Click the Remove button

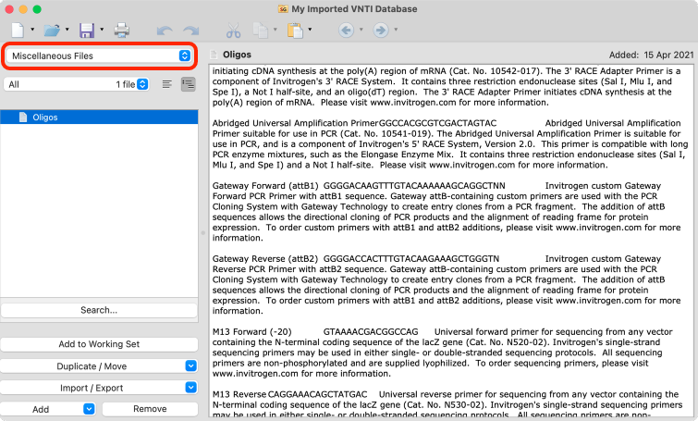point(150,409)
